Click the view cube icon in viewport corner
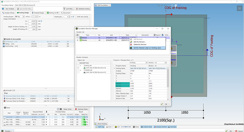This screenshot has height=132, width=244. (239, 8)
